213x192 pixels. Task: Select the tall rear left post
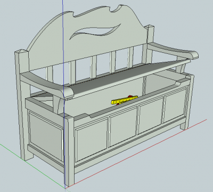(23, 105)
